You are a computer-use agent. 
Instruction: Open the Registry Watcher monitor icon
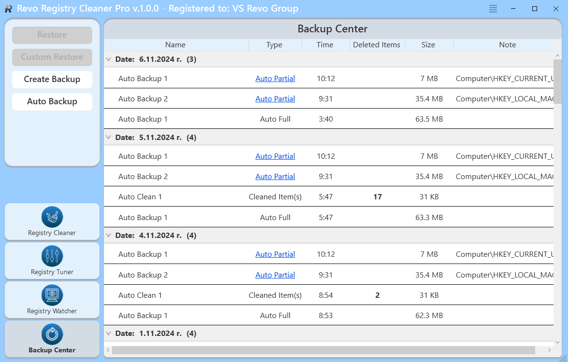coord(52,295)
